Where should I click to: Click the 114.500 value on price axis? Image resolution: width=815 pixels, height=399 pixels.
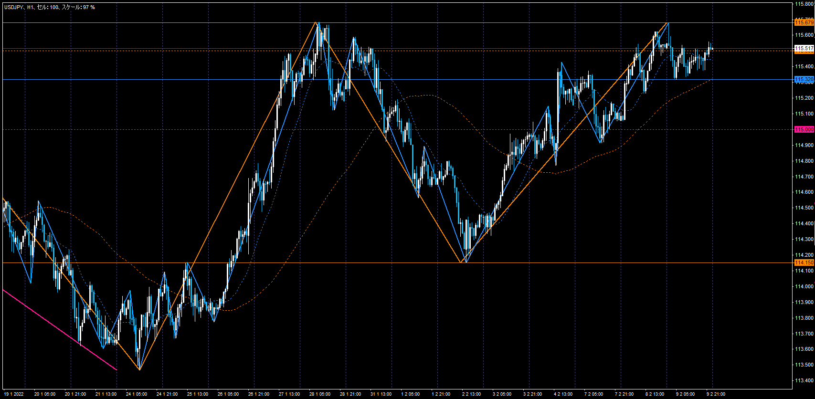tap(804, 208)
